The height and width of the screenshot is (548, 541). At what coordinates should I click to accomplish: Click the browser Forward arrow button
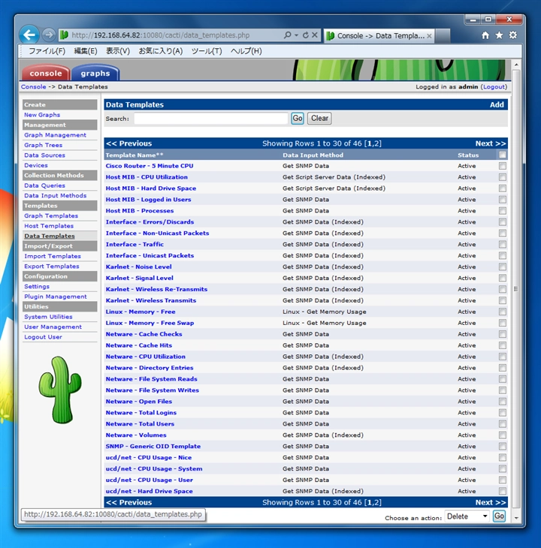[49, 35]
